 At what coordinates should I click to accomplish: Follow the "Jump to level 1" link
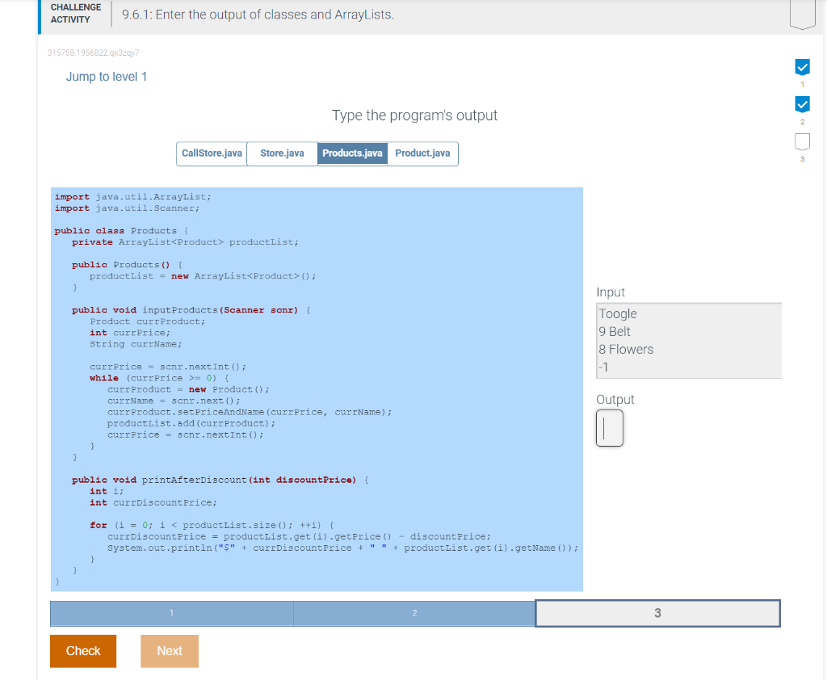(x=106, y=76)
